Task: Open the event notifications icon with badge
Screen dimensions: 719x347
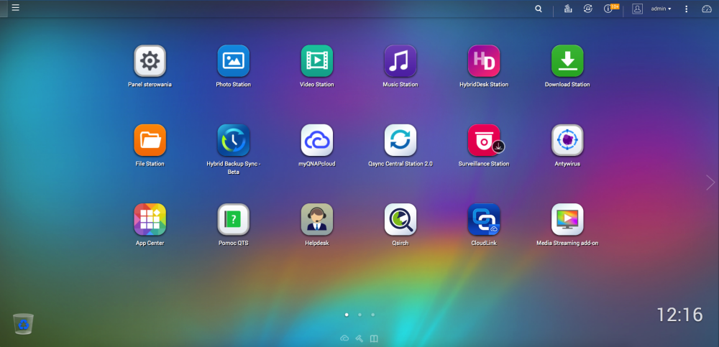Action: [610, 9]
